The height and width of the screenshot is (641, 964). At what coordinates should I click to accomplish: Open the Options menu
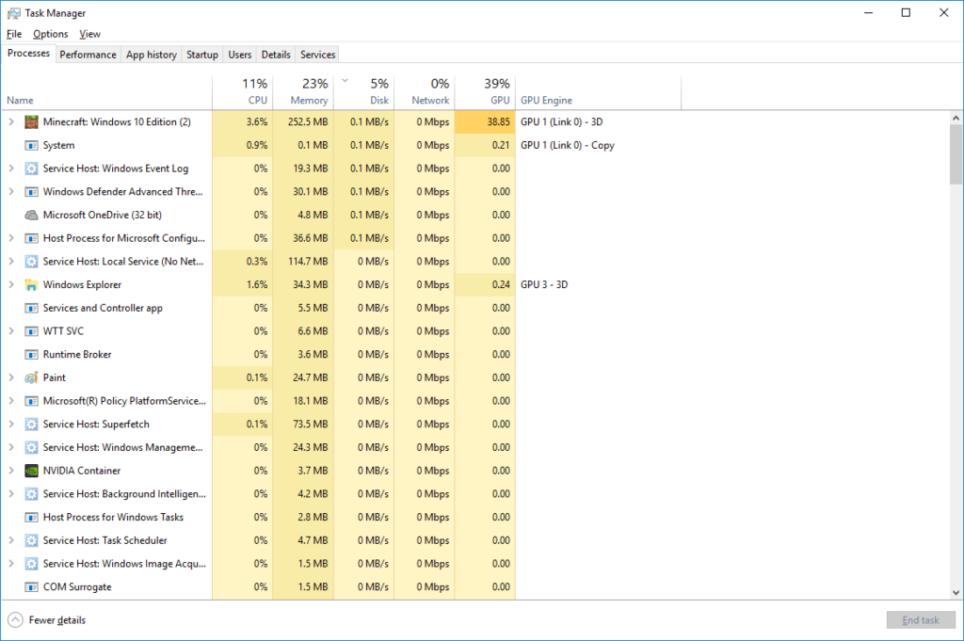[51, 34]
